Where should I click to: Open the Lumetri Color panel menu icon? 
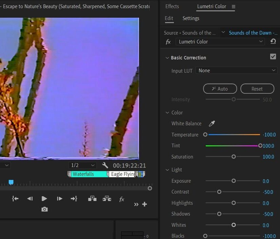(234, 6)
